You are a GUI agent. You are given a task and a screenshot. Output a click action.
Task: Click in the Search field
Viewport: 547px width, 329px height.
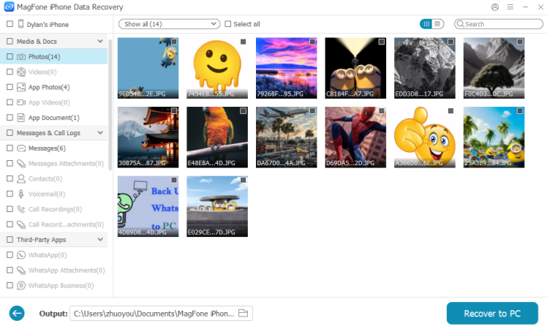499,23
